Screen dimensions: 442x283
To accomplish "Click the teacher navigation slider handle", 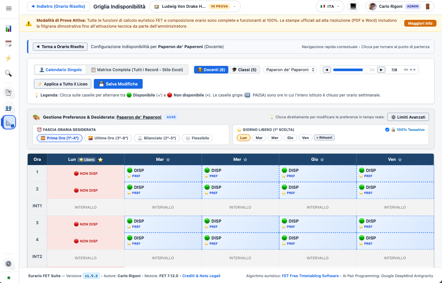I will point(367,70).
